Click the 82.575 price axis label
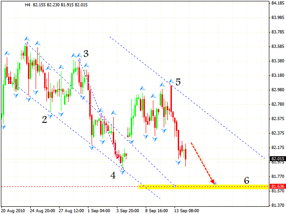Viewport: 286px width, 214px height. click(278, 119)
